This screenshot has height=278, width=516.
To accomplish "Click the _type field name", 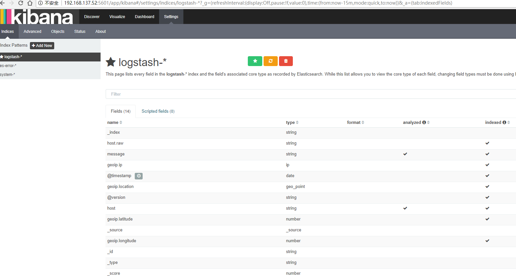I will coord(112,263).
